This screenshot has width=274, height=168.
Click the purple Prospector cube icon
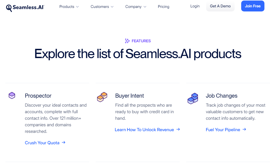12,95
